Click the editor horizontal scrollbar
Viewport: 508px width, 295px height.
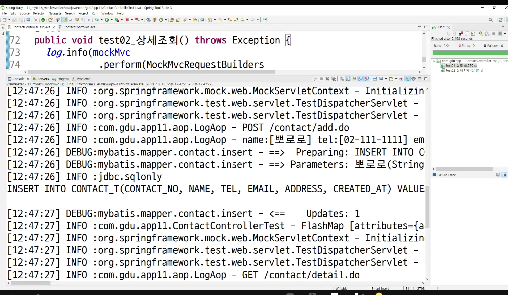151,72
